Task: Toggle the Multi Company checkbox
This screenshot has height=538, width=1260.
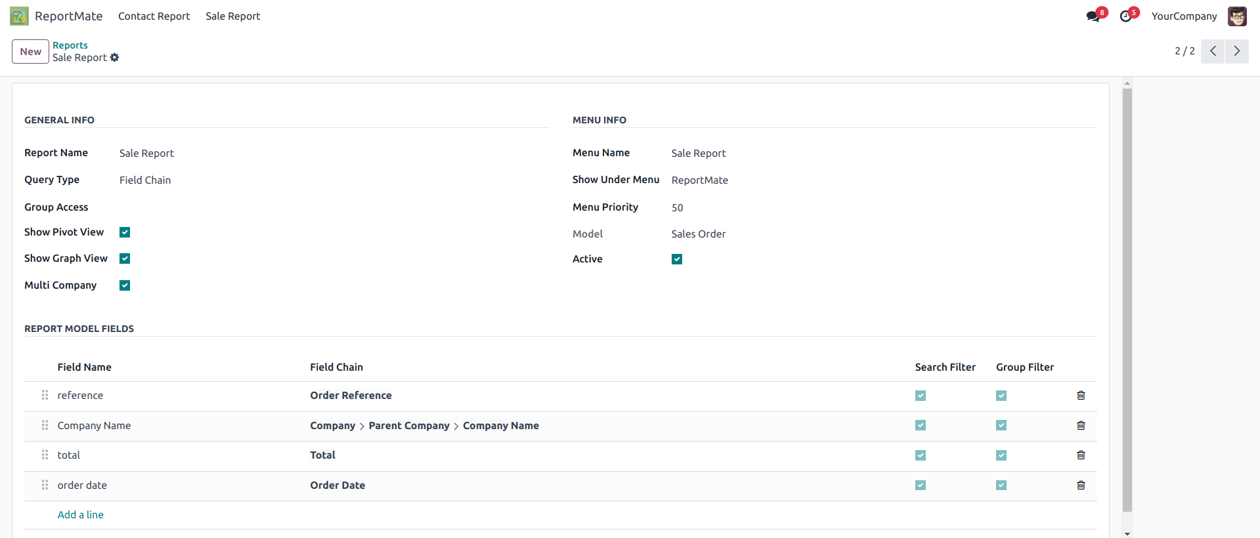Action: (125, 285)
